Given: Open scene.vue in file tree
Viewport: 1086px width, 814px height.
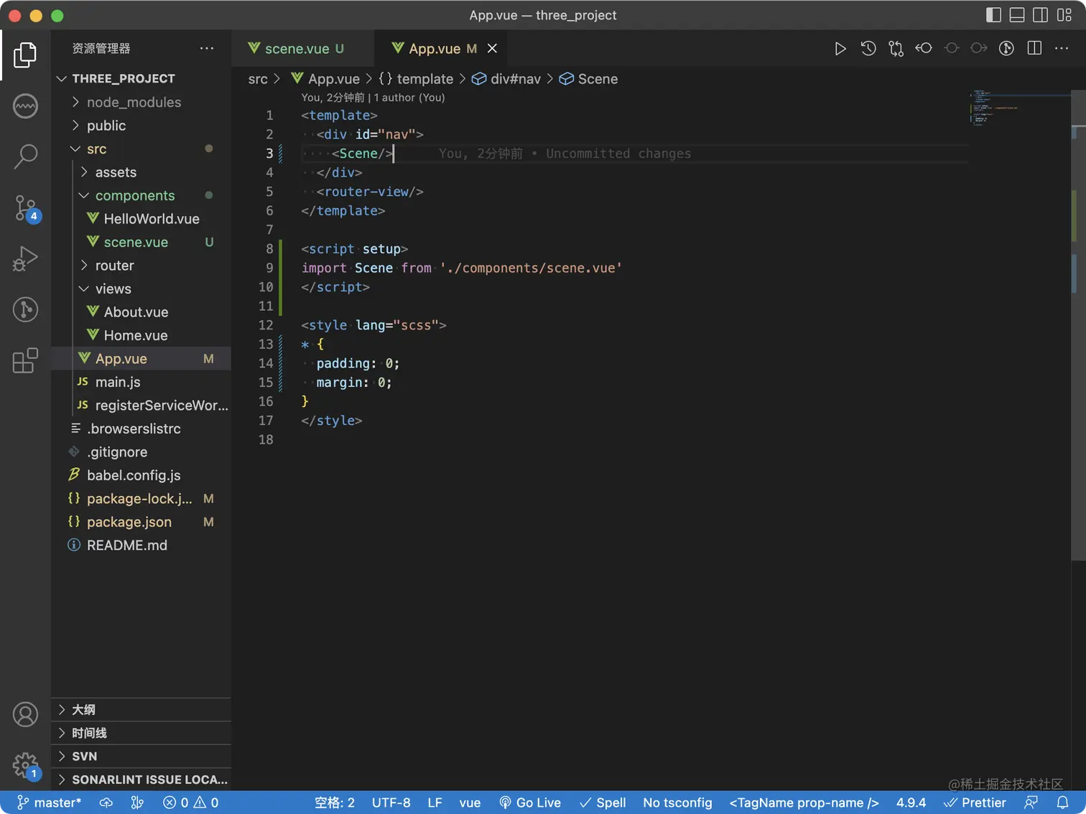Looking at the screenshot, I should (141, 242).
